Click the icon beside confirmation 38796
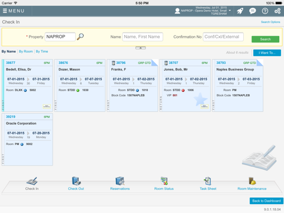This screenshot has width=284, height=213. pyautogui.click(x=113, y=63)
